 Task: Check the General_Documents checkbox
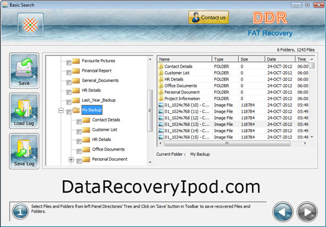69,82
